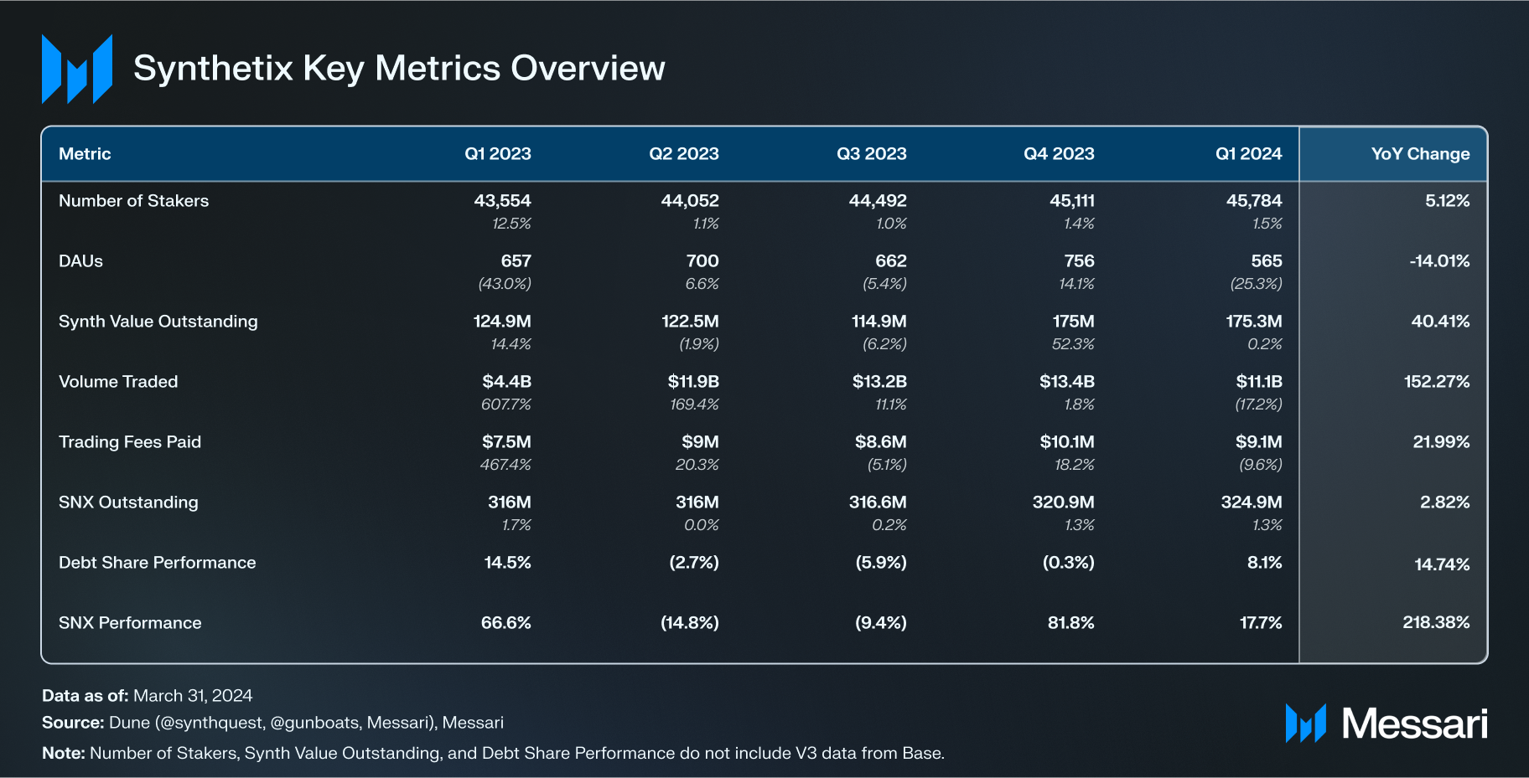Select the 'Synthetix Key Metrics Overview' title
Screen dimensions: 1529x778
coord(399,69)
